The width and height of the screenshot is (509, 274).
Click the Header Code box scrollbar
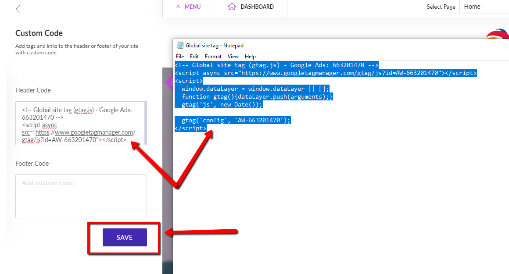point(145,123)
